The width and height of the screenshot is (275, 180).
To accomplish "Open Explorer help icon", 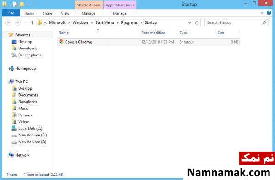I will tap(269, 13).
